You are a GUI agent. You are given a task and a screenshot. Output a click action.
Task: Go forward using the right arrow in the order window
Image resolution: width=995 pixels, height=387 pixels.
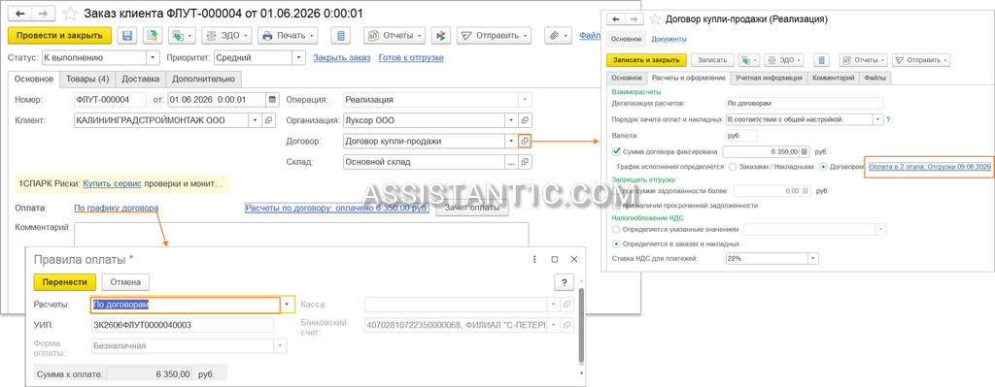pos(43,13)
